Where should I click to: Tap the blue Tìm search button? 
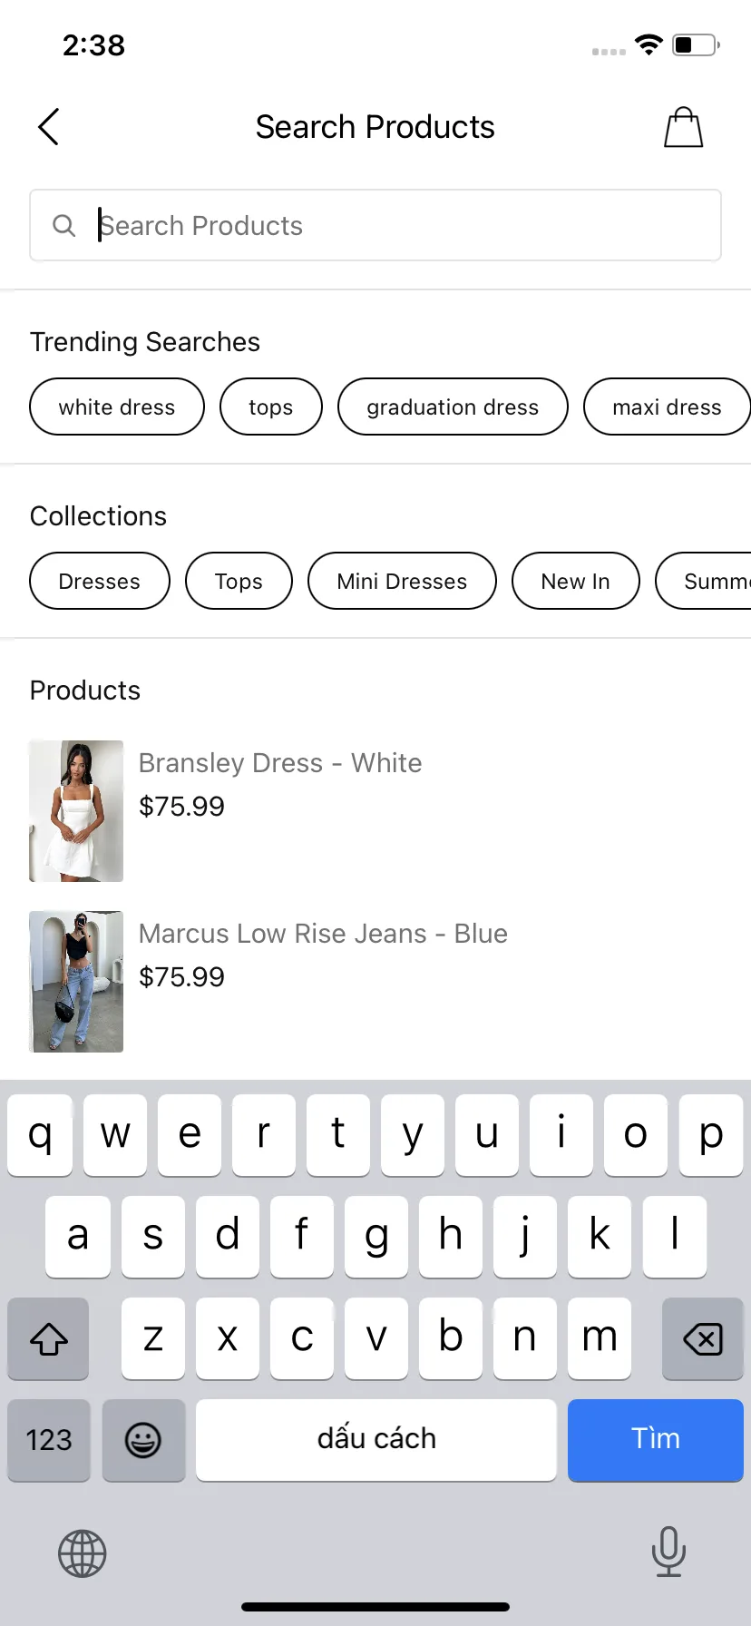click(656, 1440)
